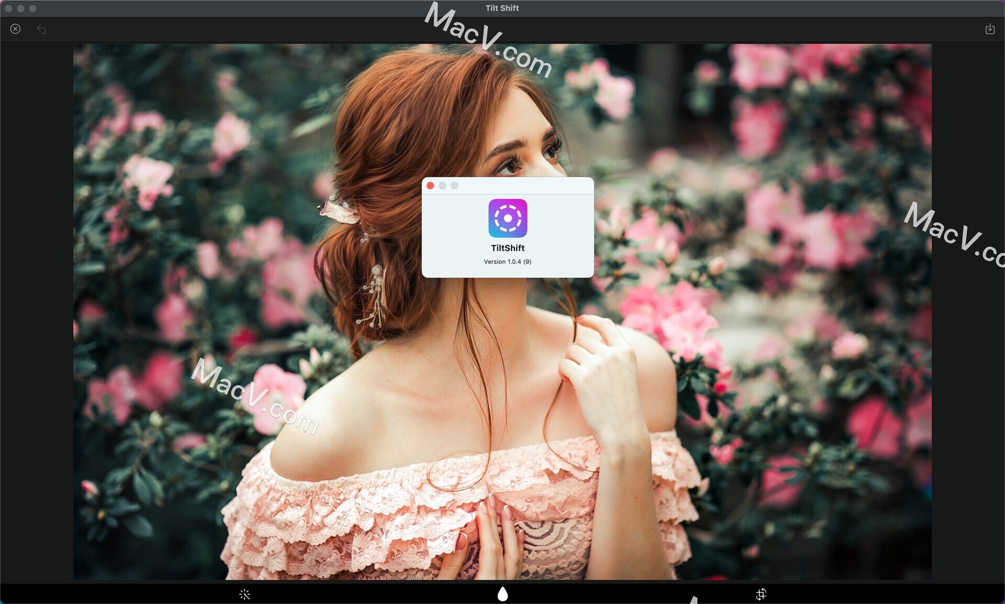
Task: Close the current image using the circled X icon
Action: pos(15,29)
